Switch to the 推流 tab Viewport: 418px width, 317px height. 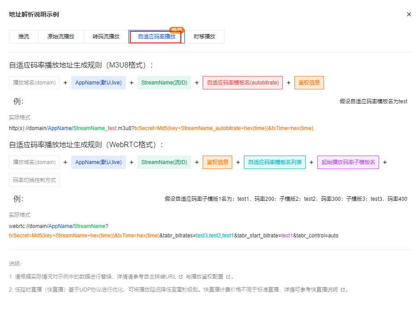pos(24,37)
